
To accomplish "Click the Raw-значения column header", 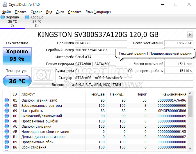I will coord(174,94).
